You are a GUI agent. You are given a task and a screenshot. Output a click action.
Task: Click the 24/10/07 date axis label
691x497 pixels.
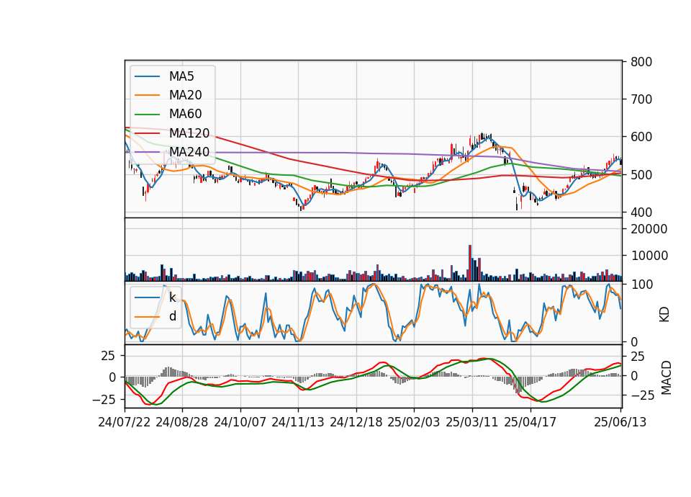(x=240, y=422)
